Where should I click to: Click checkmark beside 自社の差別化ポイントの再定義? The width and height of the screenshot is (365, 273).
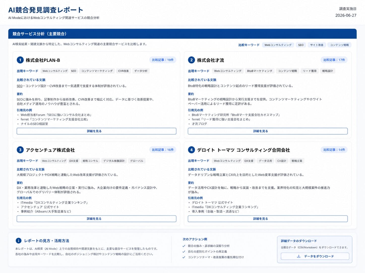pyautogui.click(x=184, y=251)
